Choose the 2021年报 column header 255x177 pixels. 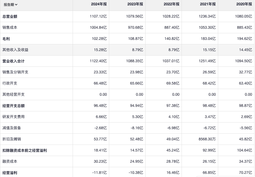tap(208, 4)
